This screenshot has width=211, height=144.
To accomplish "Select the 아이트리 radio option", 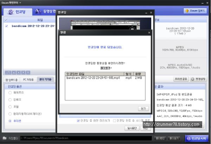I will (10, 92).
